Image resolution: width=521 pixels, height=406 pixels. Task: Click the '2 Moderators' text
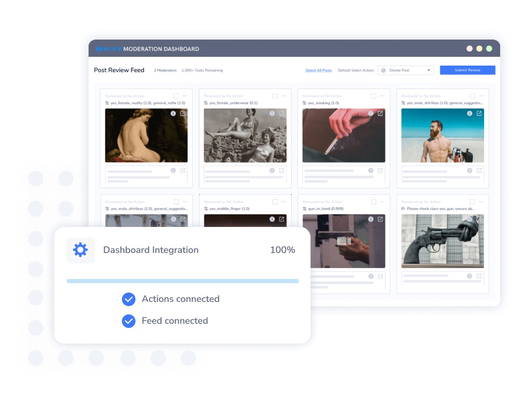coord(165,70)
